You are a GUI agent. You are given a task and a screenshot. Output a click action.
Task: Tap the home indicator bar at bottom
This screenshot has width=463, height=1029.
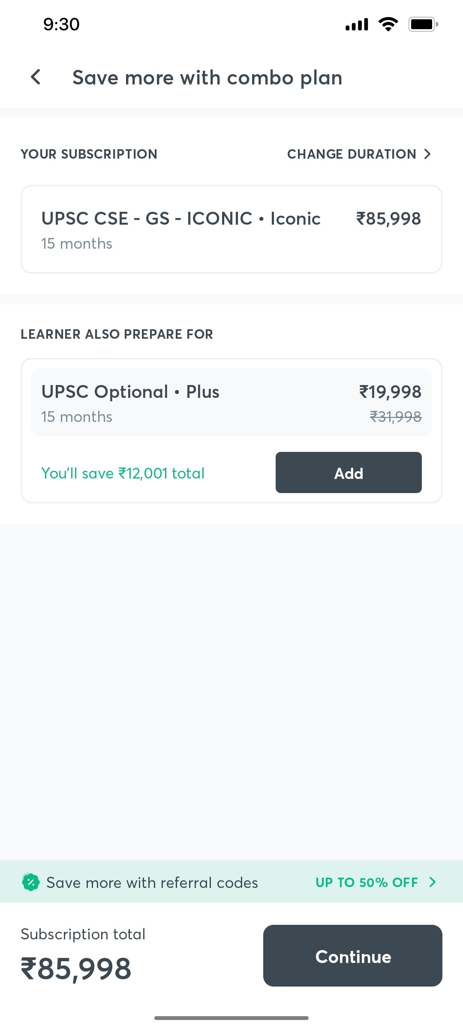231,1017
